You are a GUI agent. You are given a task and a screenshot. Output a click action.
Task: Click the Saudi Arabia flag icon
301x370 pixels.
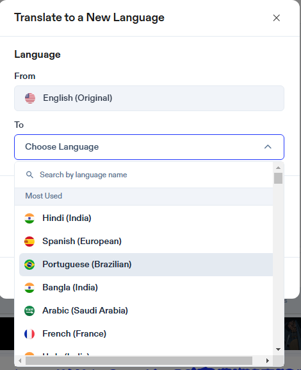(x=29, y=311)
